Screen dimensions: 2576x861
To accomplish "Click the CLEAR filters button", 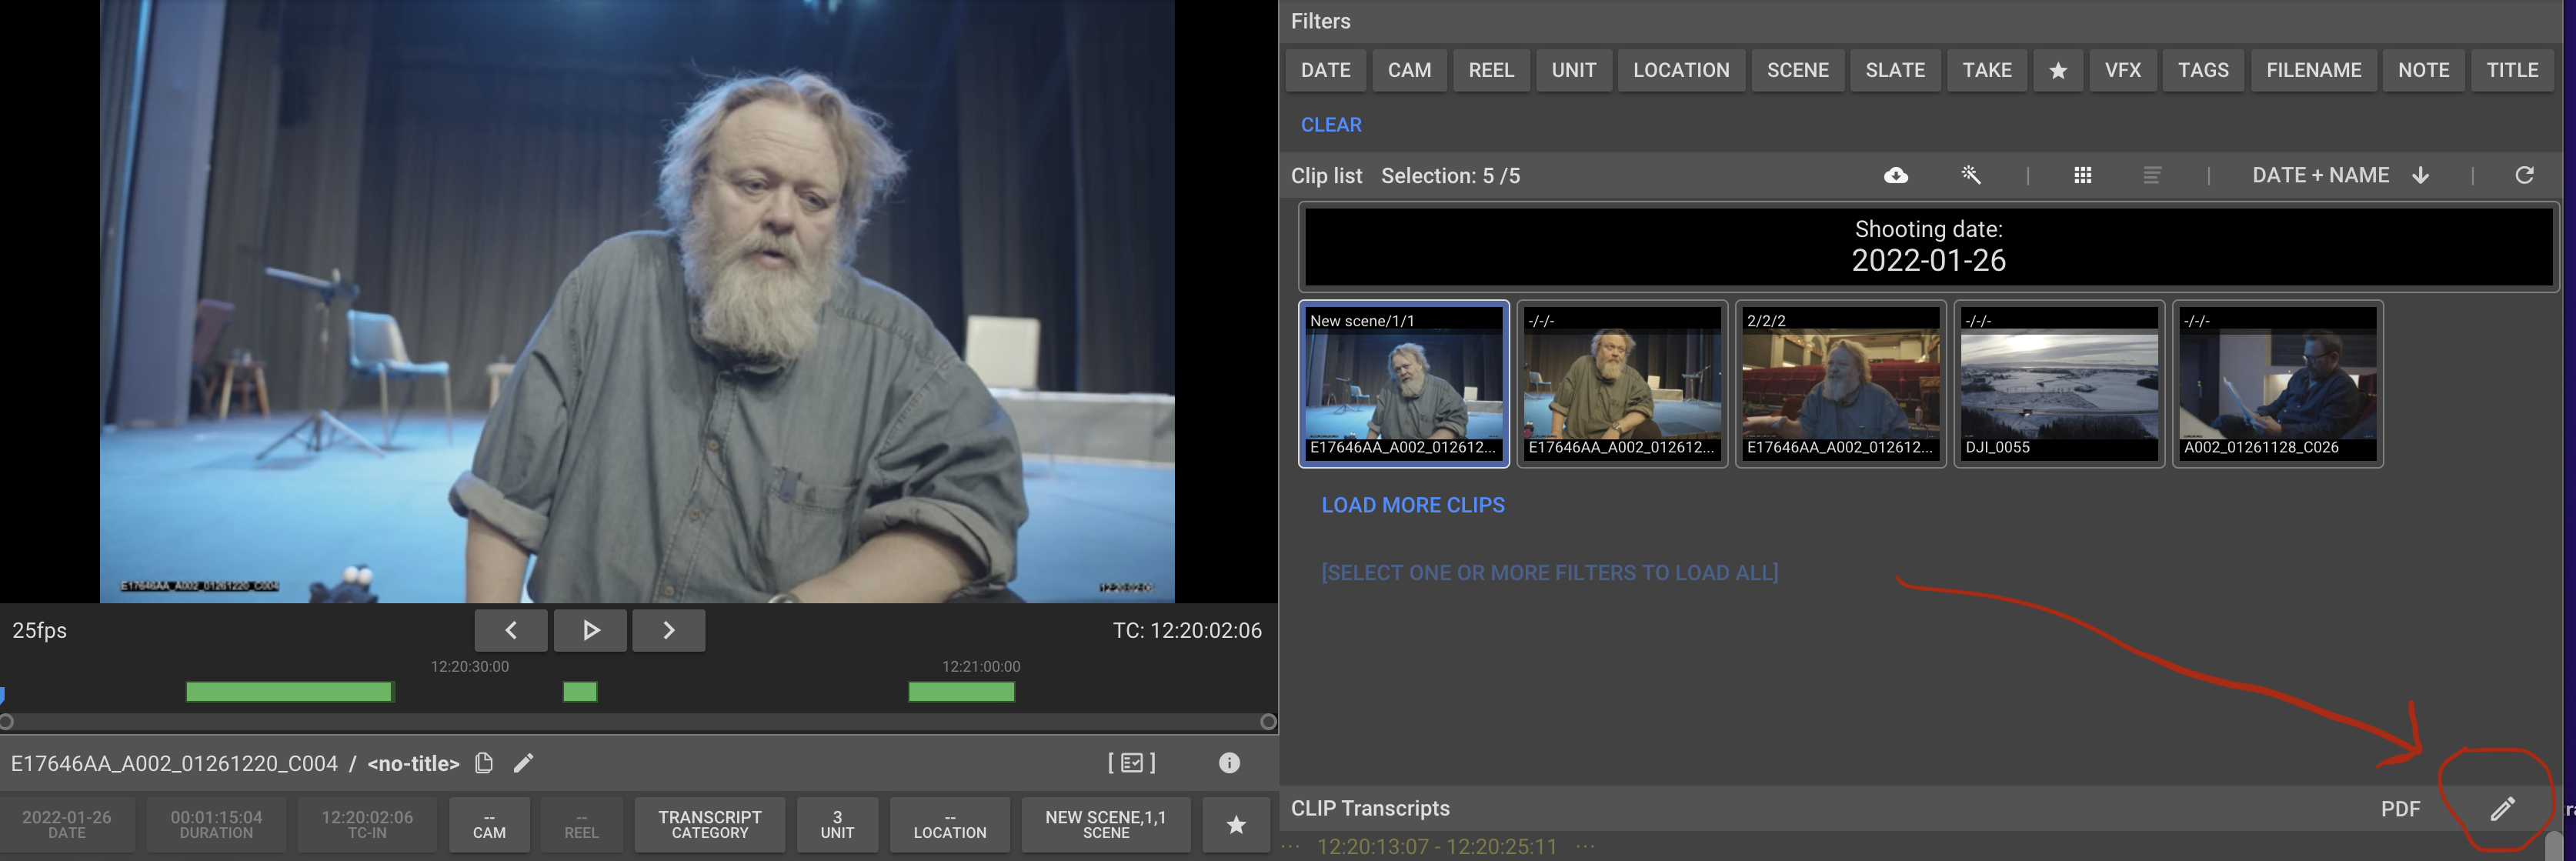I will click(1330, 125).
